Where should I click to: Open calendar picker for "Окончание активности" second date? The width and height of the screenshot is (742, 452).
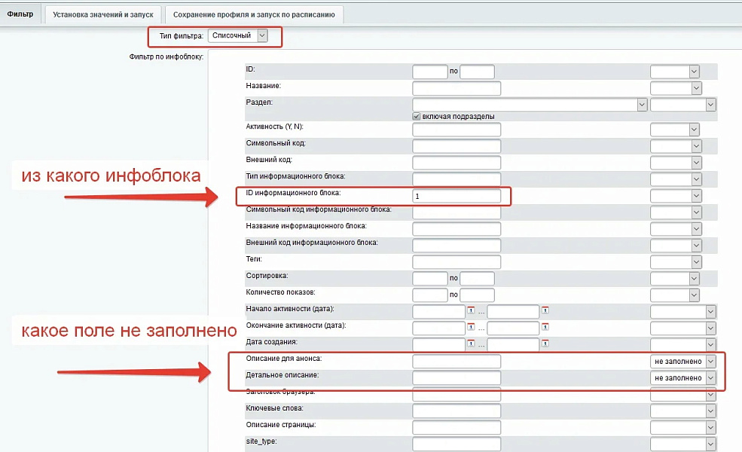[x=545, y=327]
